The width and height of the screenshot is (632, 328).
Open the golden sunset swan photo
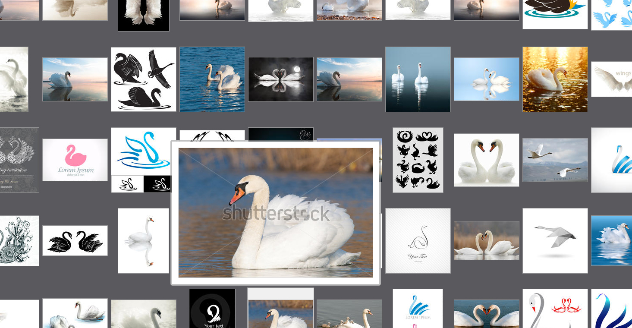555,79
